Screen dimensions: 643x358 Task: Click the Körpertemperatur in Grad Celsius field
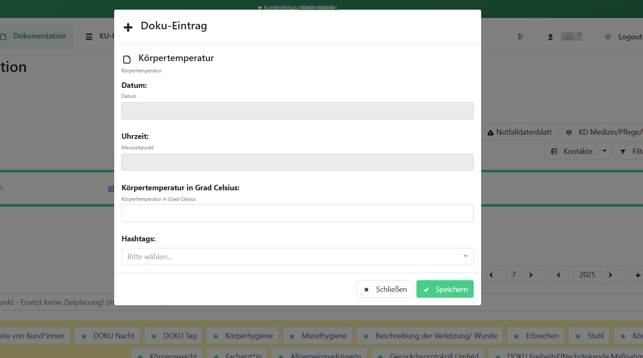point(297,213)
